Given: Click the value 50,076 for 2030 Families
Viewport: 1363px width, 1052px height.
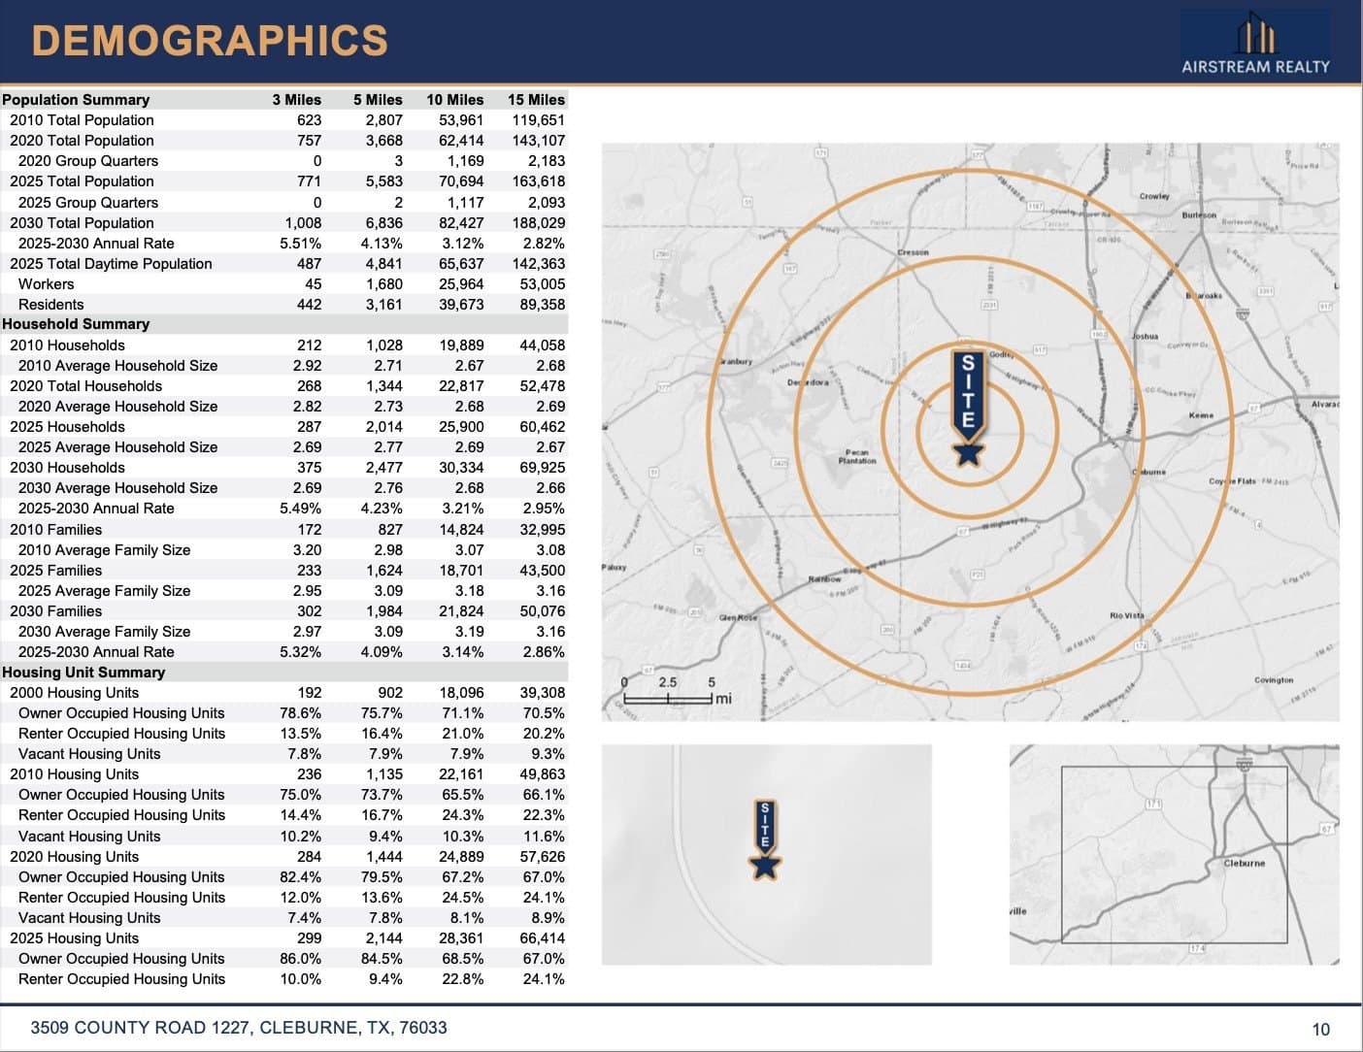Looking at the screenshot, I should click(542, 610).
